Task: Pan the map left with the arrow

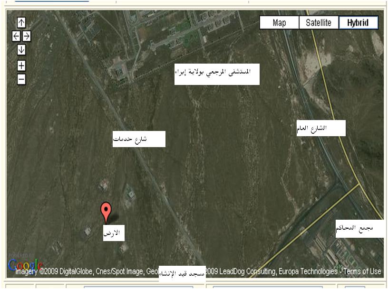Action: (x=16, y=36)
